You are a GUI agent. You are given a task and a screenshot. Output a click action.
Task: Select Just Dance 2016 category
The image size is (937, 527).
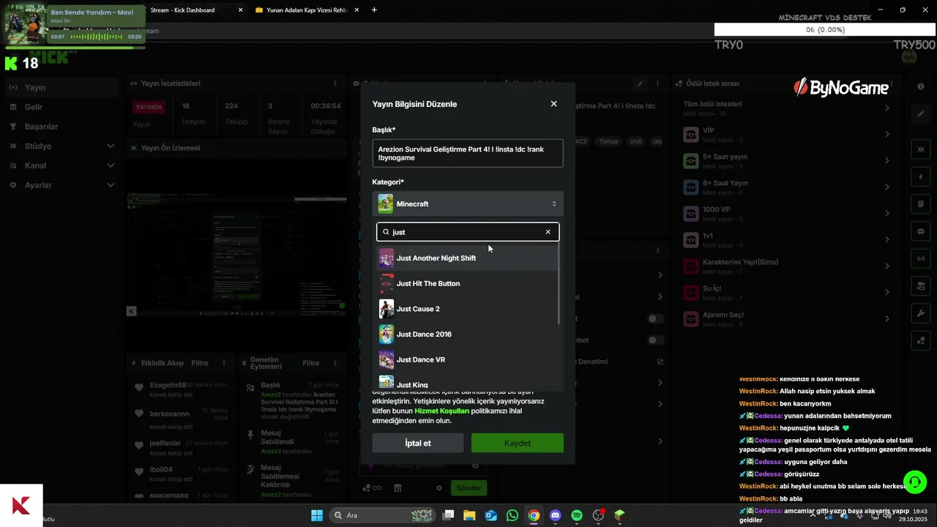[467, 334]
